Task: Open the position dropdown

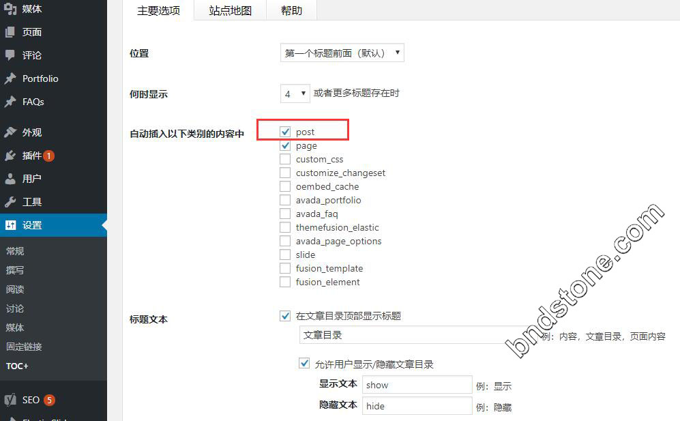Action: (x=342, y=53)
